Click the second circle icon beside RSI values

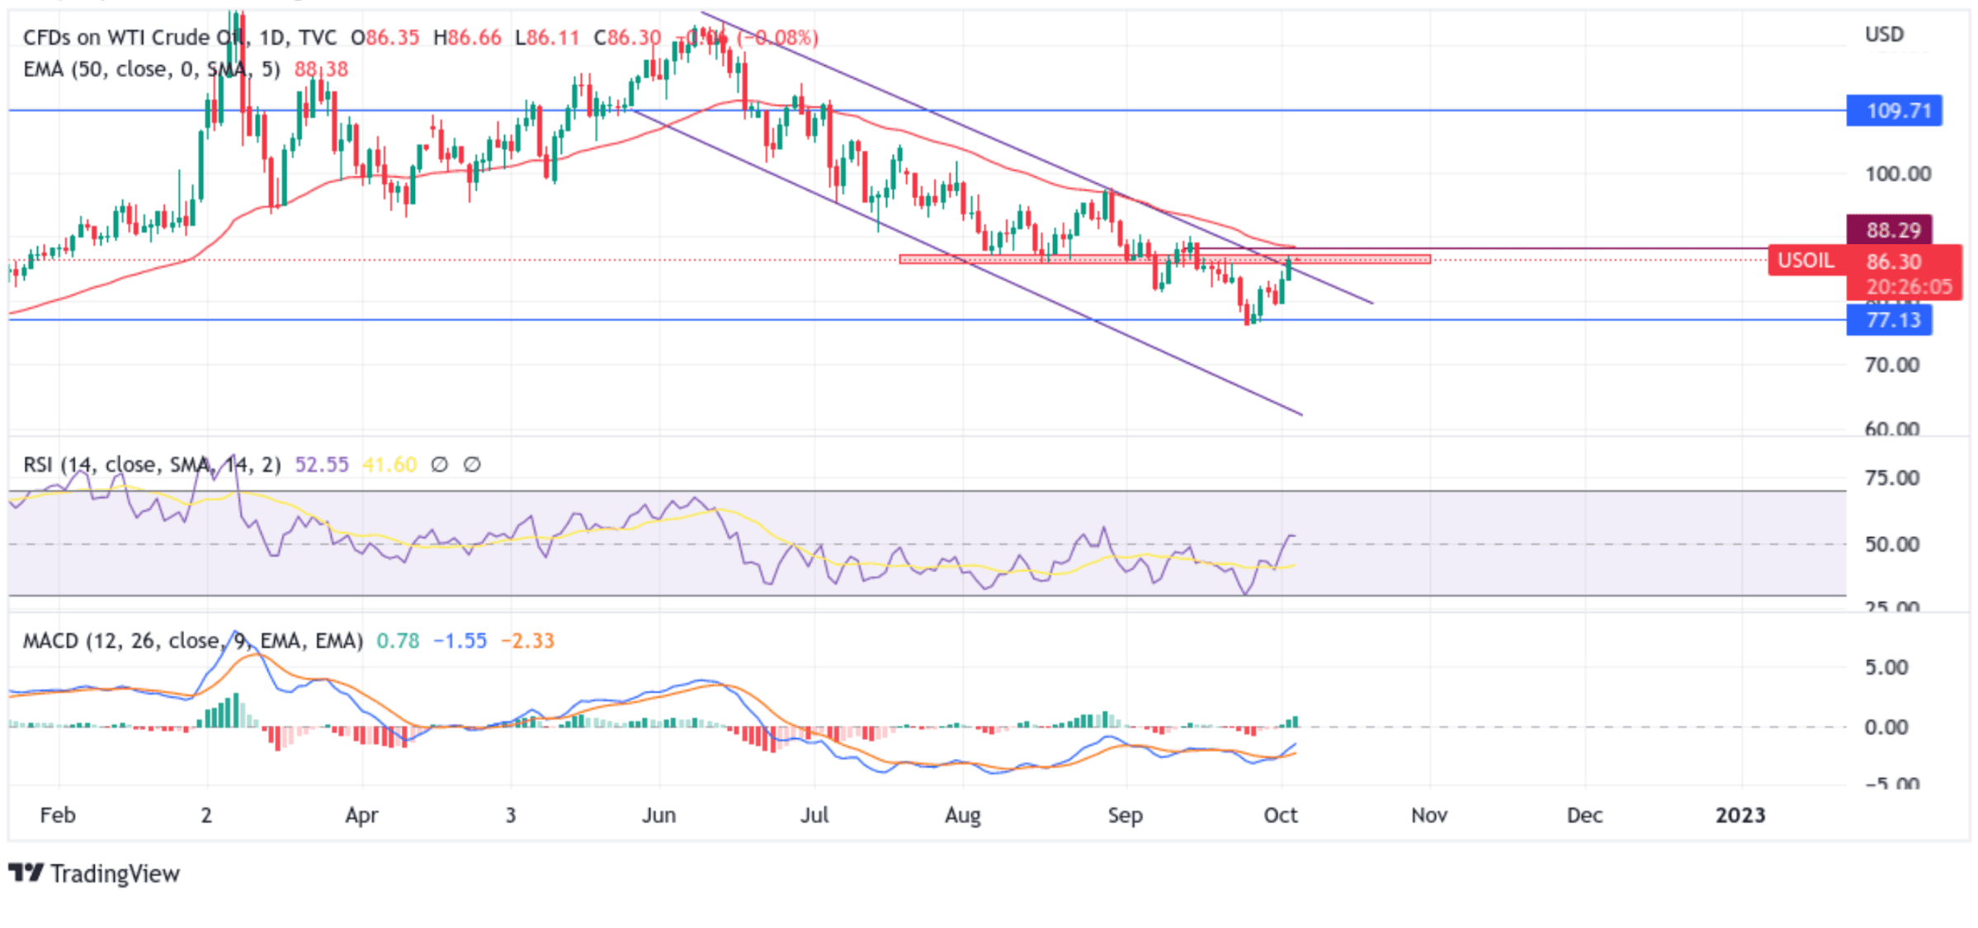point(472,464)
